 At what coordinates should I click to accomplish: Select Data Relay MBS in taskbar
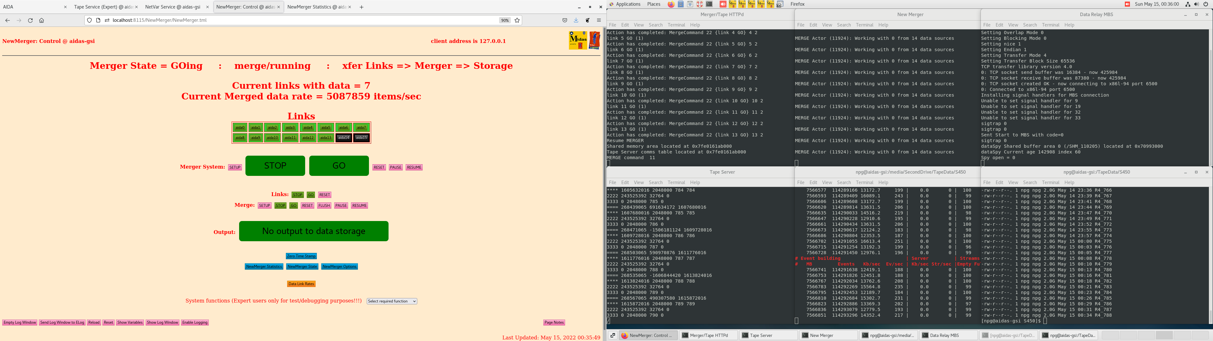(948, 335)
